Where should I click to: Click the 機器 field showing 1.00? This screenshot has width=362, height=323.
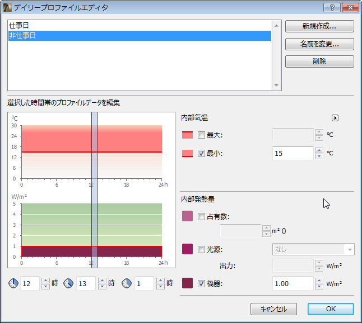[x=293, y=284]
